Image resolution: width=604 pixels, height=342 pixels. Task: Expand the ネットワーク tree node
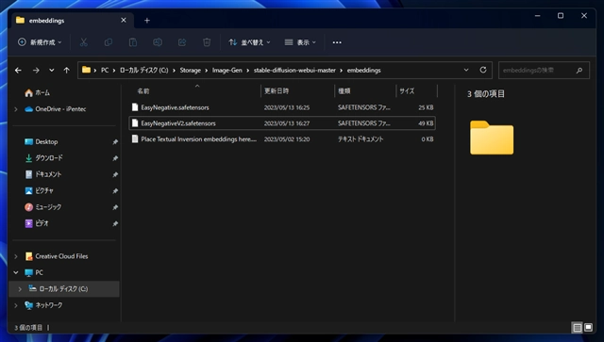click(16, 305)
